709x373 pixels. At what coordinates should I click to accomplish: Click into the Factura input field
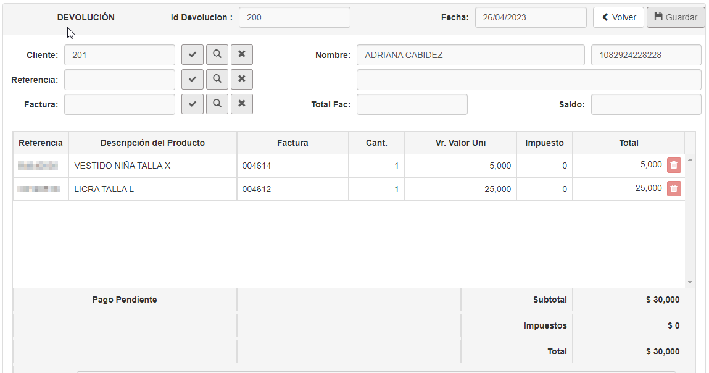[120, 104]
